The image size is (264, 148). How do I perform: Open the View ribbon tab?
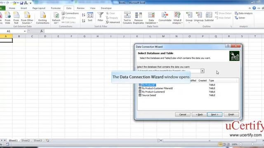click(92, 8)
